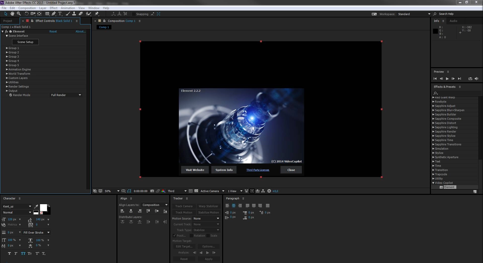The image size is (483, 263).
Task: Select the Horizontal Type tool
Action: 60,14
